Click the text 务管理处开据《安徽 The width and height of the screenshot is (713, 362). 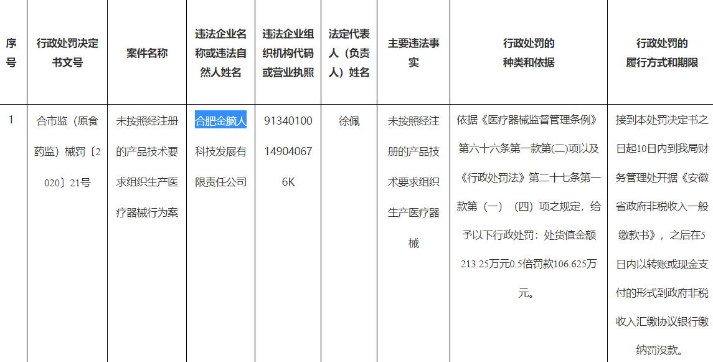[661, 178]
